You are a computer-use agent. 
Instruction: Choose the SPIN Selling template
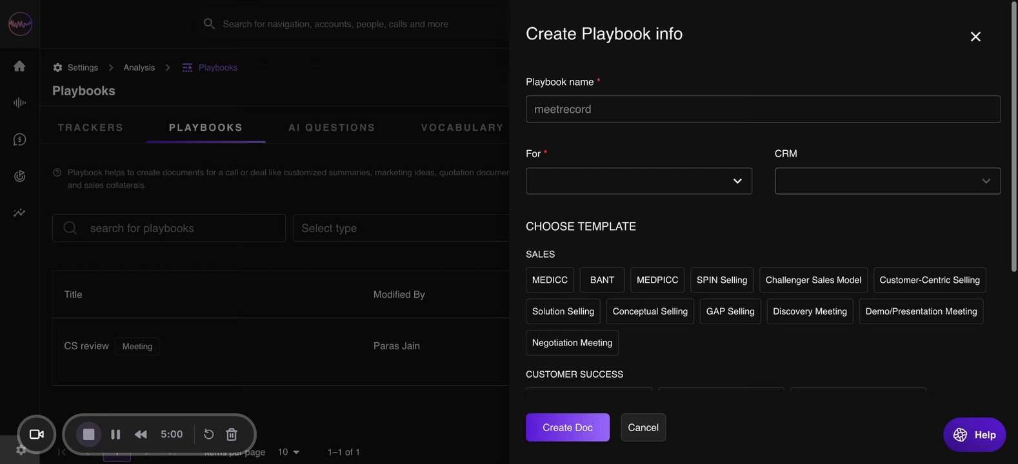click(721, 280)
